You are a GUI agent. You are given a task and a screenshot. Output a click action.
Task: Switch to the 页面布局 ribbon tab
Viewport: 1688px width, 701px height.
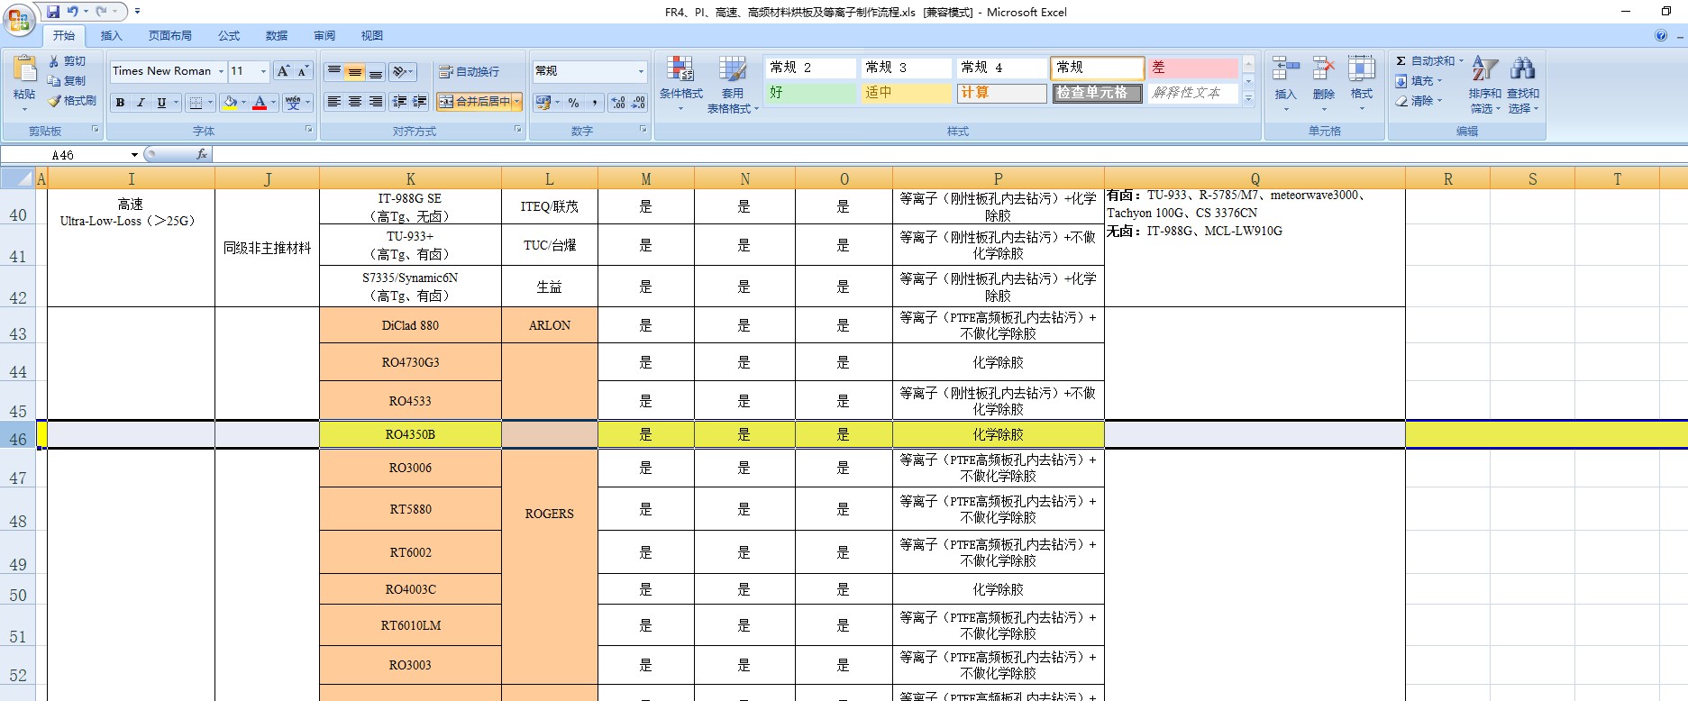(x=169, y=36)
